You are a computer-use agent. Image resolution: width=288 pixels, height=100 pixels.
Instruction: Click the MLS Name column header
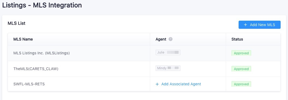(x=23, y=39)
